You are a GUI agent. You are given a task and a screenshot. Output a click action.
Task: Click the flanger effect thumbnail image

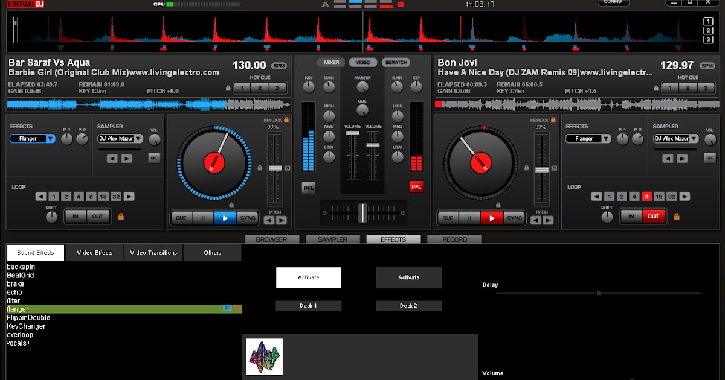click(265, 356)
